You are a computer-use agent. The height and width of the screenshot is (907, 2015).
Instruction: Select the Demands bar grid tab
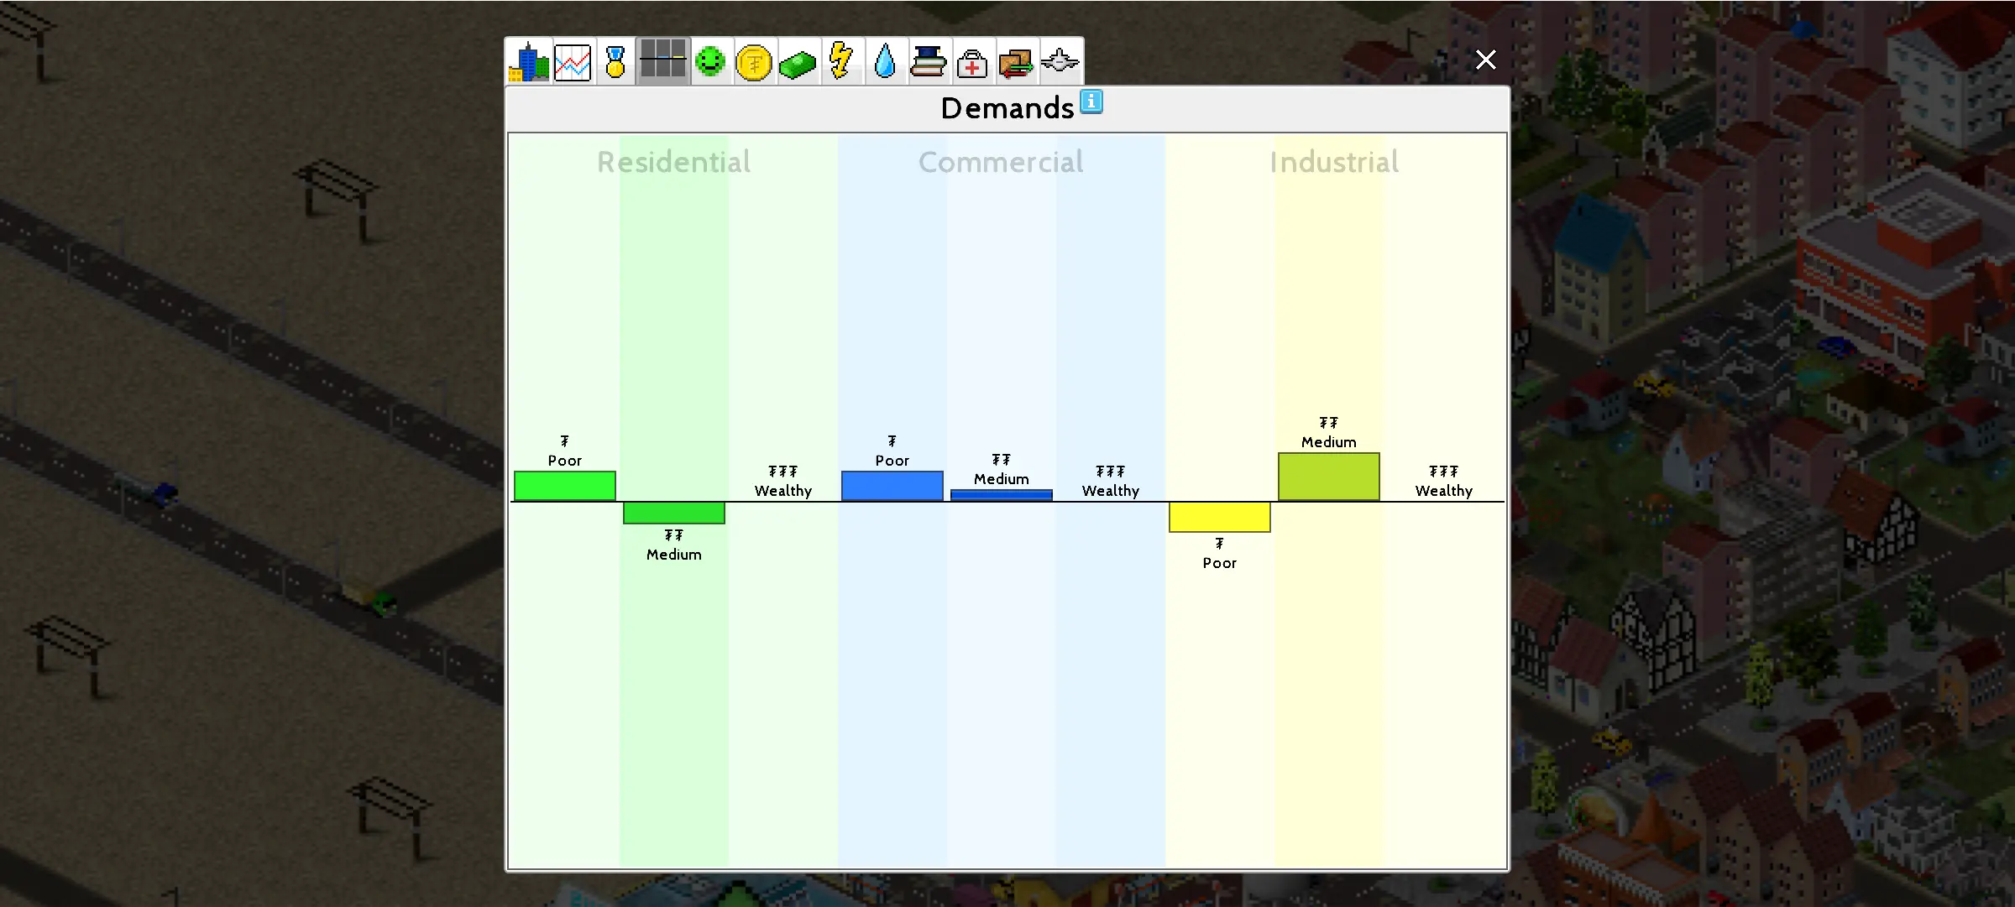click(662, 61)
